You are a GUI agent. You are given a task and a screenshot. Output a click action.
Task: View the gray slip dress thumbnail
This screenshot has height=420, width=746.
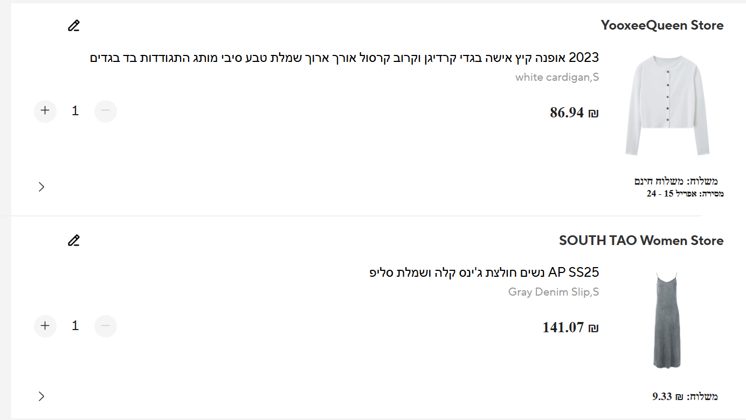coord(666,320)
